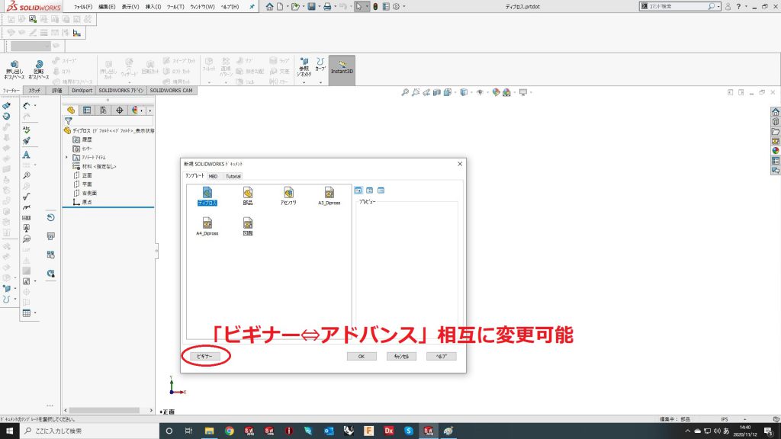Click the Save icon in the top toolbar
This screenshot has width=781, height=439.
pos(311,6)
